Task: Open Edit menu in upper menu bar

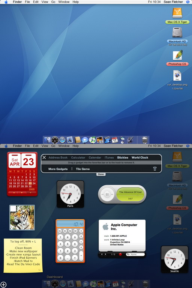Action: pos(36,2)
